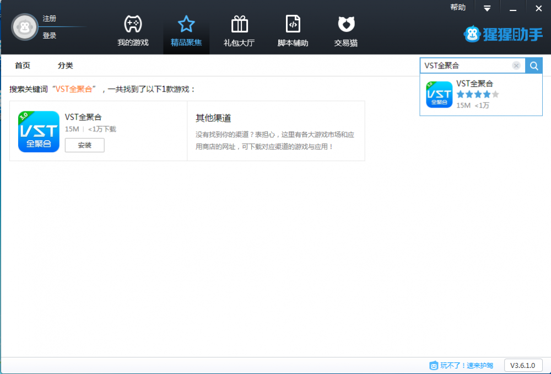Click VST全聚合 suggestion title text
The height and width of the screenshot is (374, 551).
(474, 84)
